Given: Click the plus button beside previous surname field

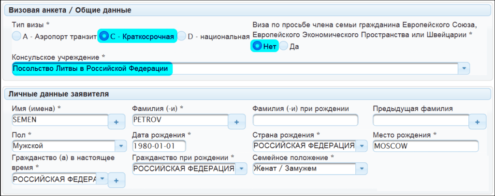Looking at the screenshot, I should point(478,122).
